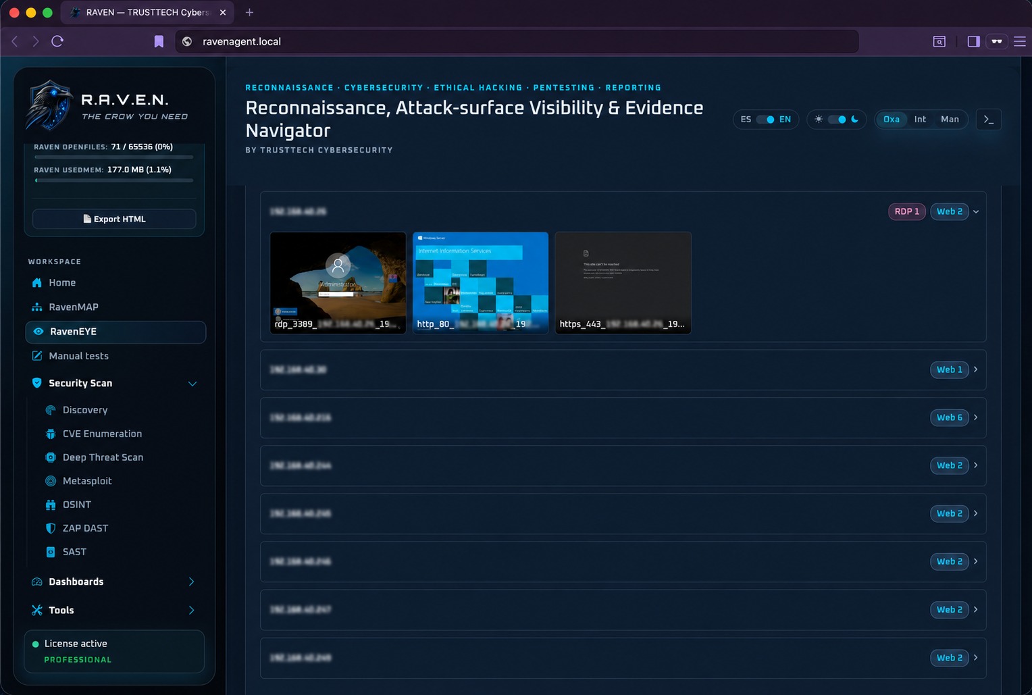
Task: Open a new browser tab
Action: (x=249, y=12)
